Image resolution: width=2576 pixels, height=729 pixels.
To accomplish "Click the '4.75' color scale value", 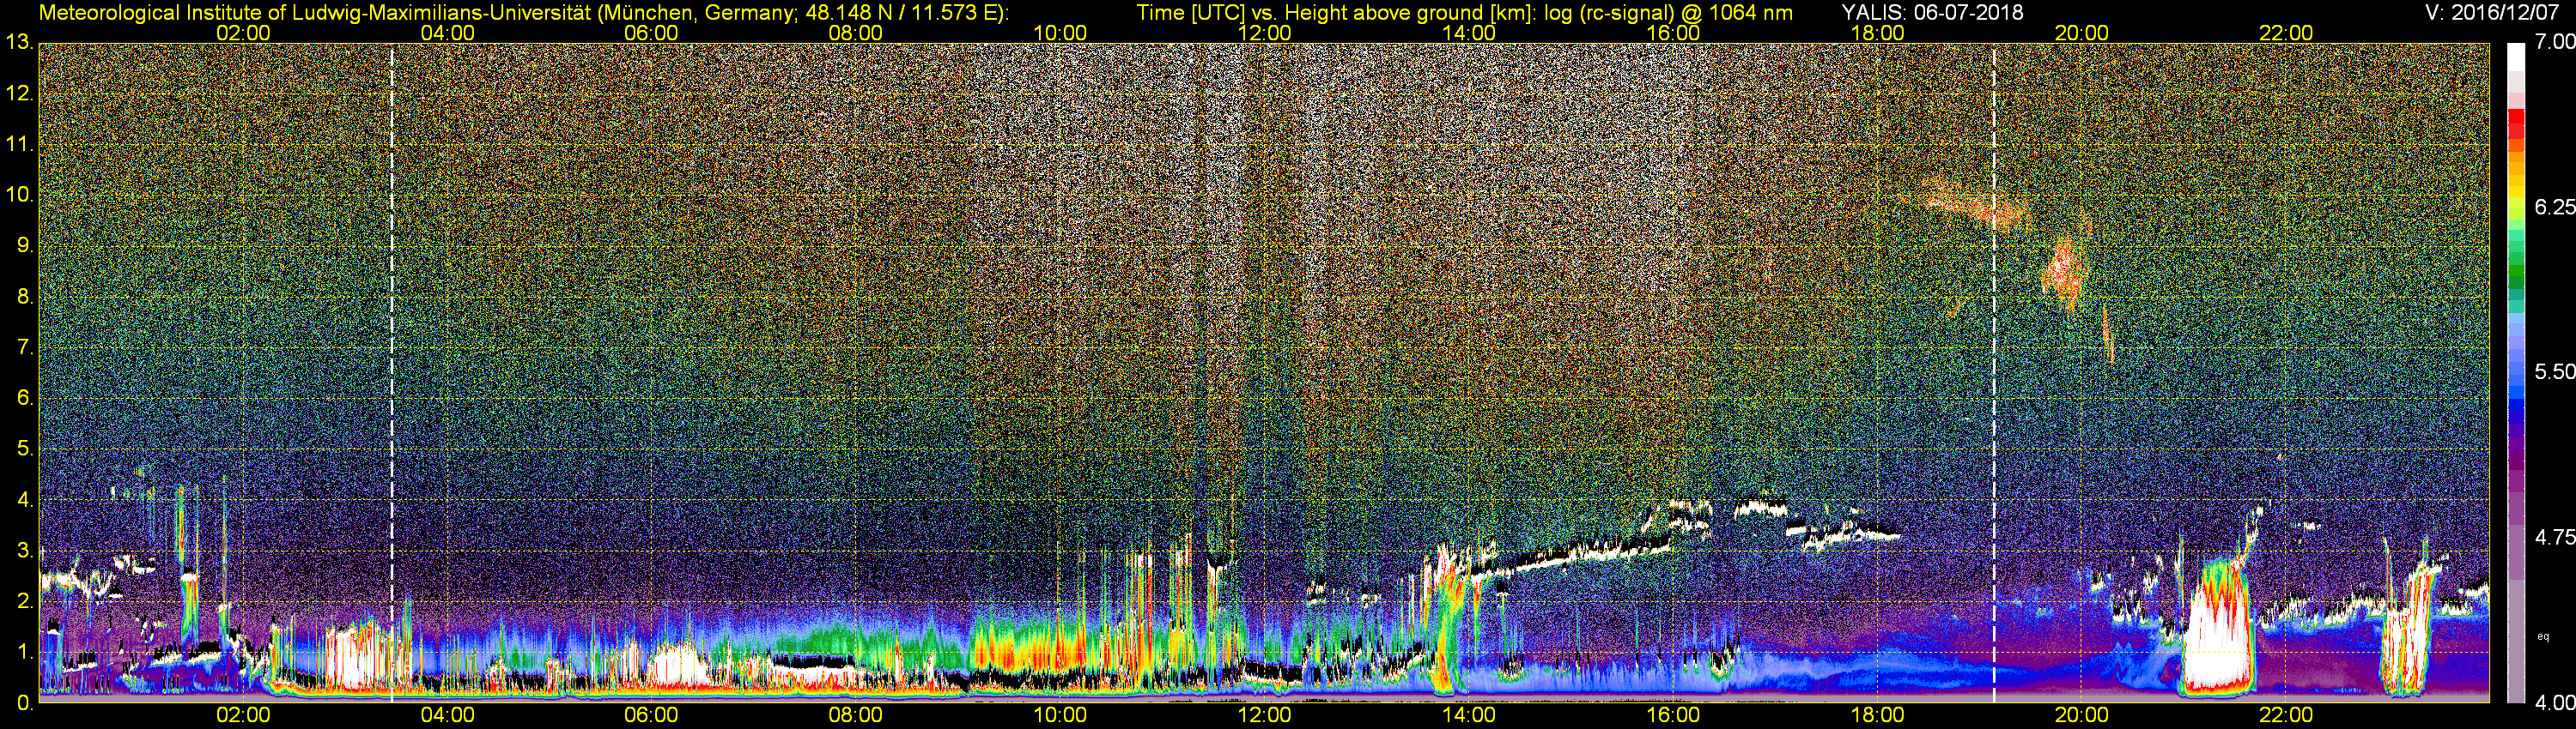I will pos(2554,537).
